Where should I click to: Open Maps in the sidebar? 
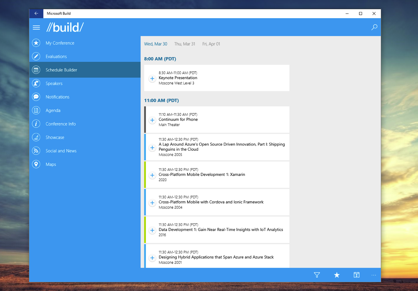pos(85,164)
